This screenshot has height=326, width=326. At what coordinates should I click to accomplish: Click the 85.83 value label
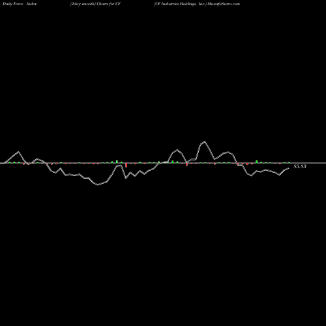pos(300,166)
